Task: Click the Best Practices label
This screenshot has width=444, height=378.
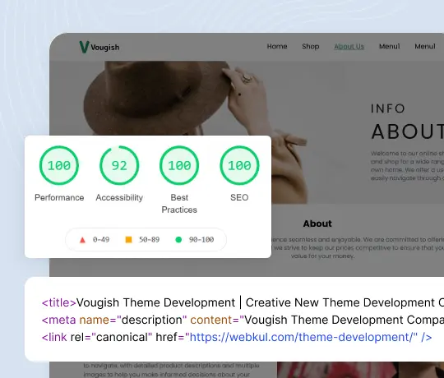Action: coord(179,204)
